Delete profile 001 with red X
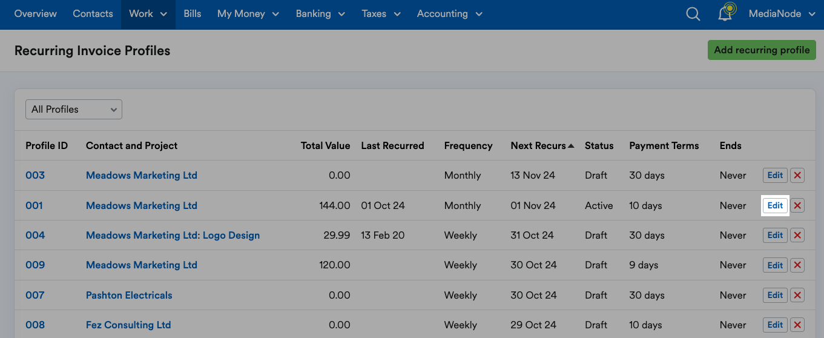 [797, 205]
